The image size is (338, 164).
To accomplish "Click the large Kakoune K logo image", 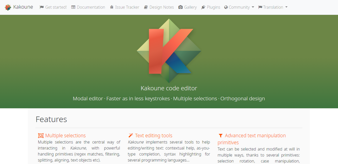I will pyautogui.click(x=169, y=51).
